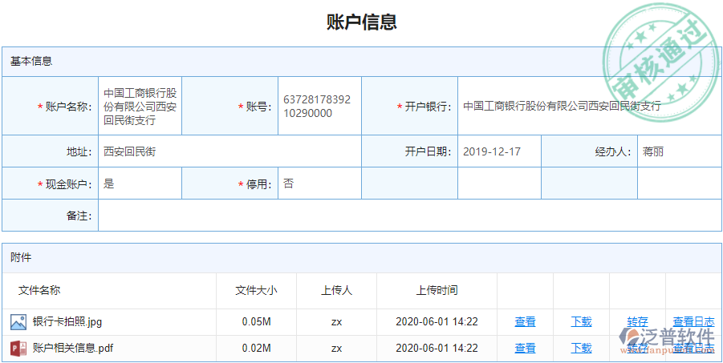Click the 开户日期 field label
This screenshot has height=363, width=723.
429,151
